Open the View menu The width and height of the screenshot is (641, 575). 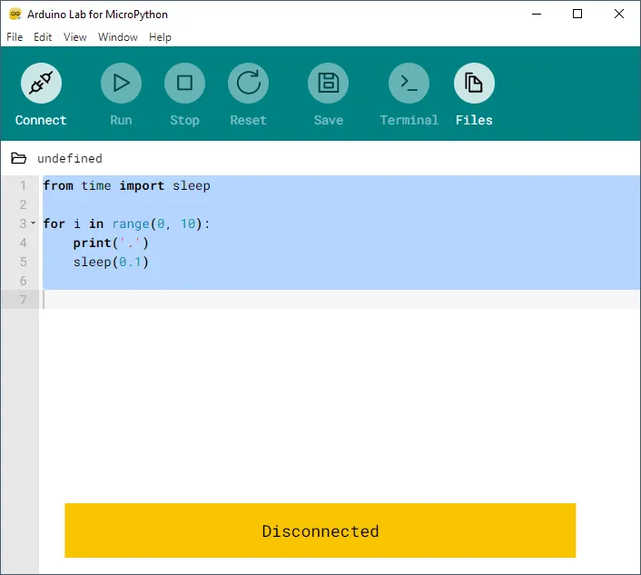tap(74, 37)
